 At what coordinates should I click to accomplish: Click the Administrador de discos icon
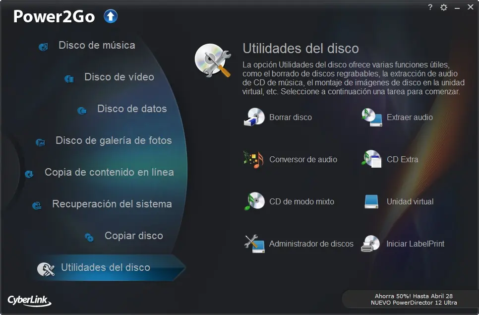coord(254,244)
